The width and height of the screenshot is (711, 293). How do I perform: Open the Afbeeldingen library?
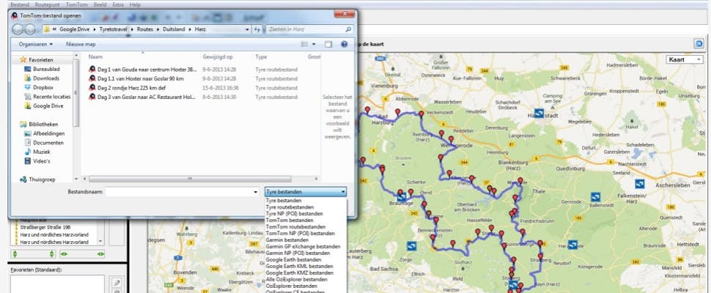45,133
